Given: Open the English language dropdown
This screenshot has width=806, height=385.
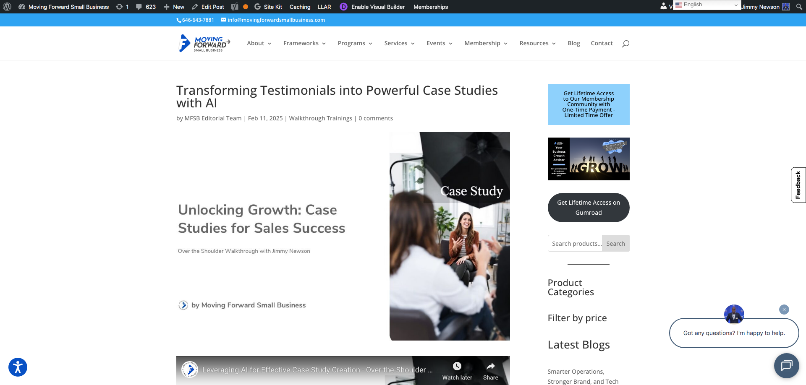Looking at the screenshot, I should tap(707, 5).
